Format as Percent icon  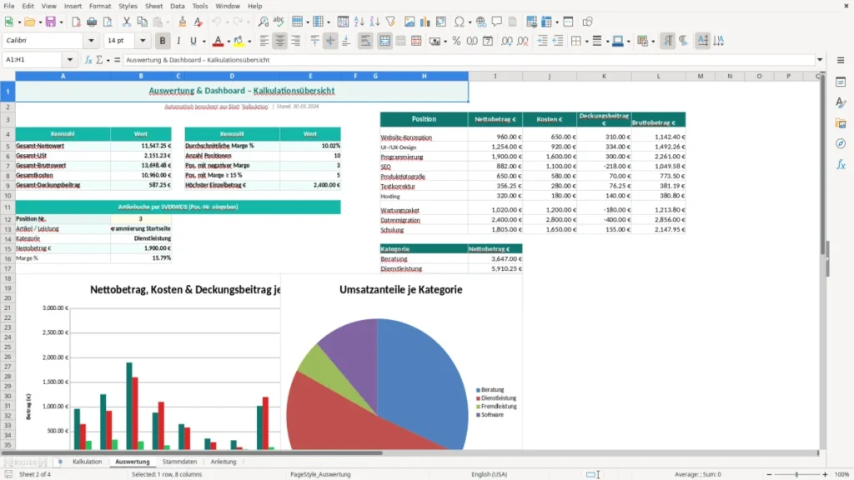(x=456, y=41)
